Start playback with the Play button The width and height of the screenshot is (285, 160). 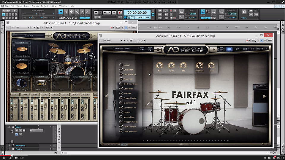(105, 13)
